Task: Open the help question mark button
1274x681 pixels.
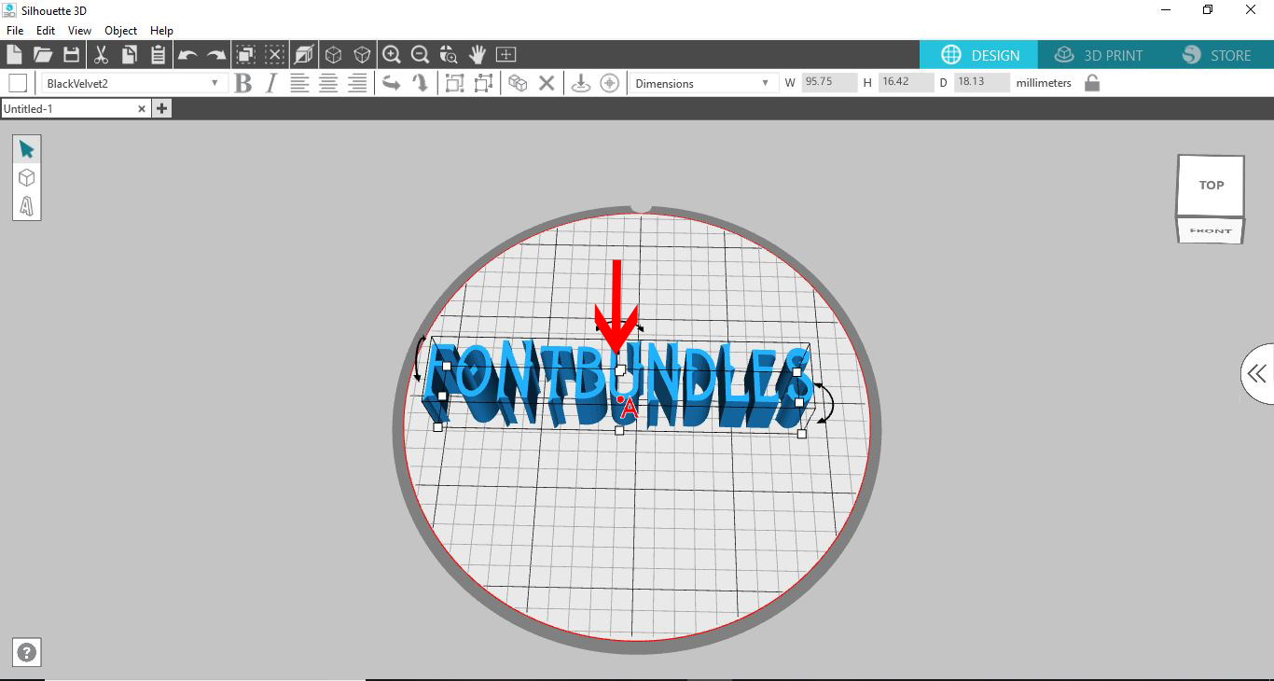Action: click(27, 653)
